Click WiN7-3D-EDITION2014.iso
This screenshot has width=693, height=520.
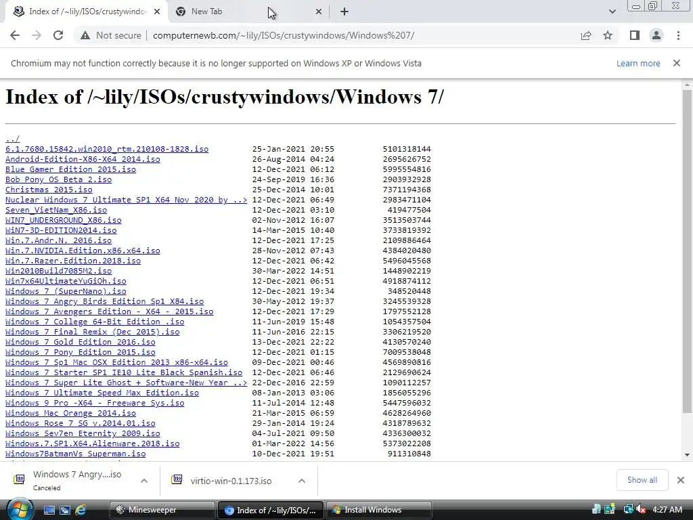(61, 230)
